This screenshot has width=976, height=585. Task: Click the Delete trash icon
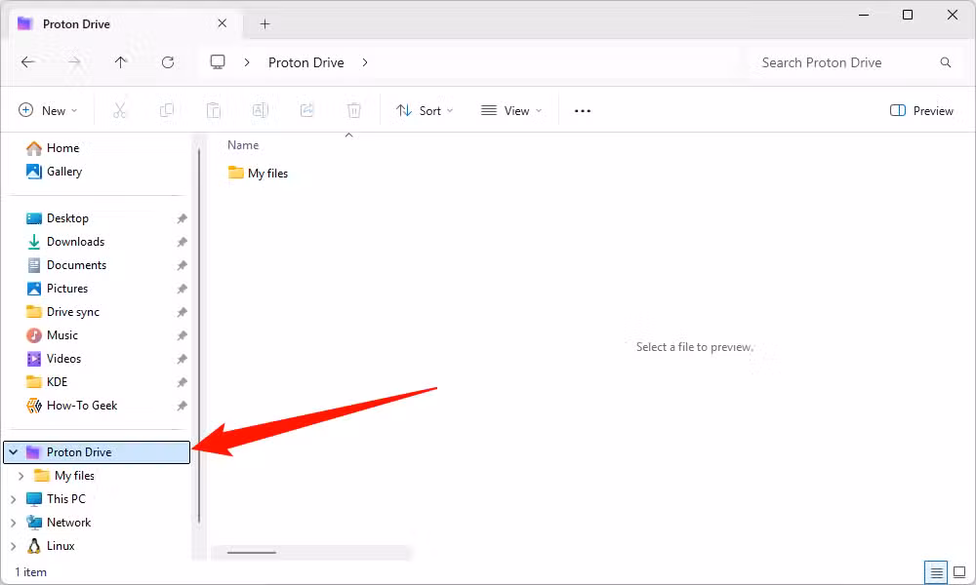pos(353,110)
